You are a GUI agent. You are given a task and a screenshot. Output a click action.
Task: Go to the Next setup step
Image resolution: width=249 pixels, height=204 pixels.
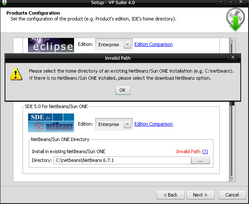tap(200, 195)
